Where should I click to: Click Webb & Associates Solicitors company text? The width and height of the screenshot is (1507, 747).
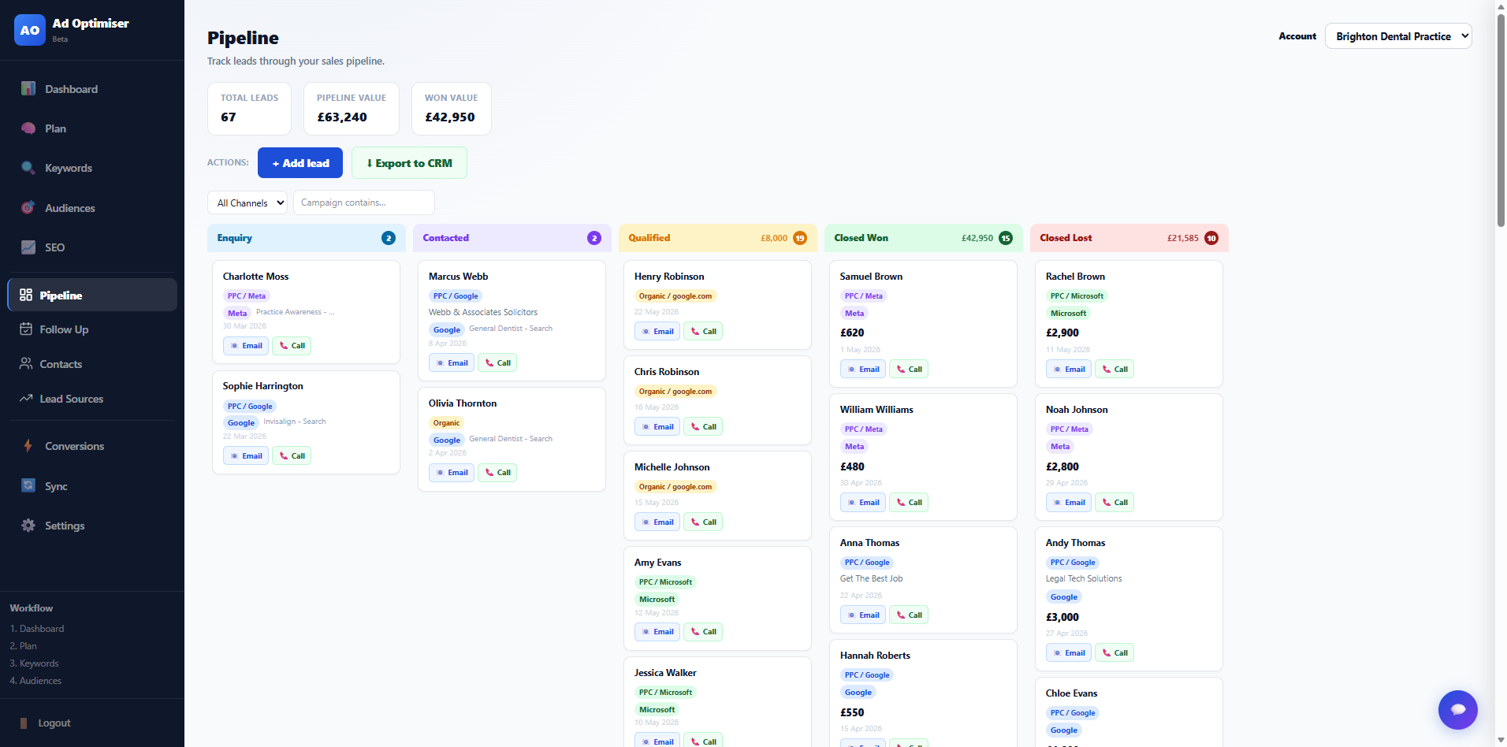click(483, 313)
